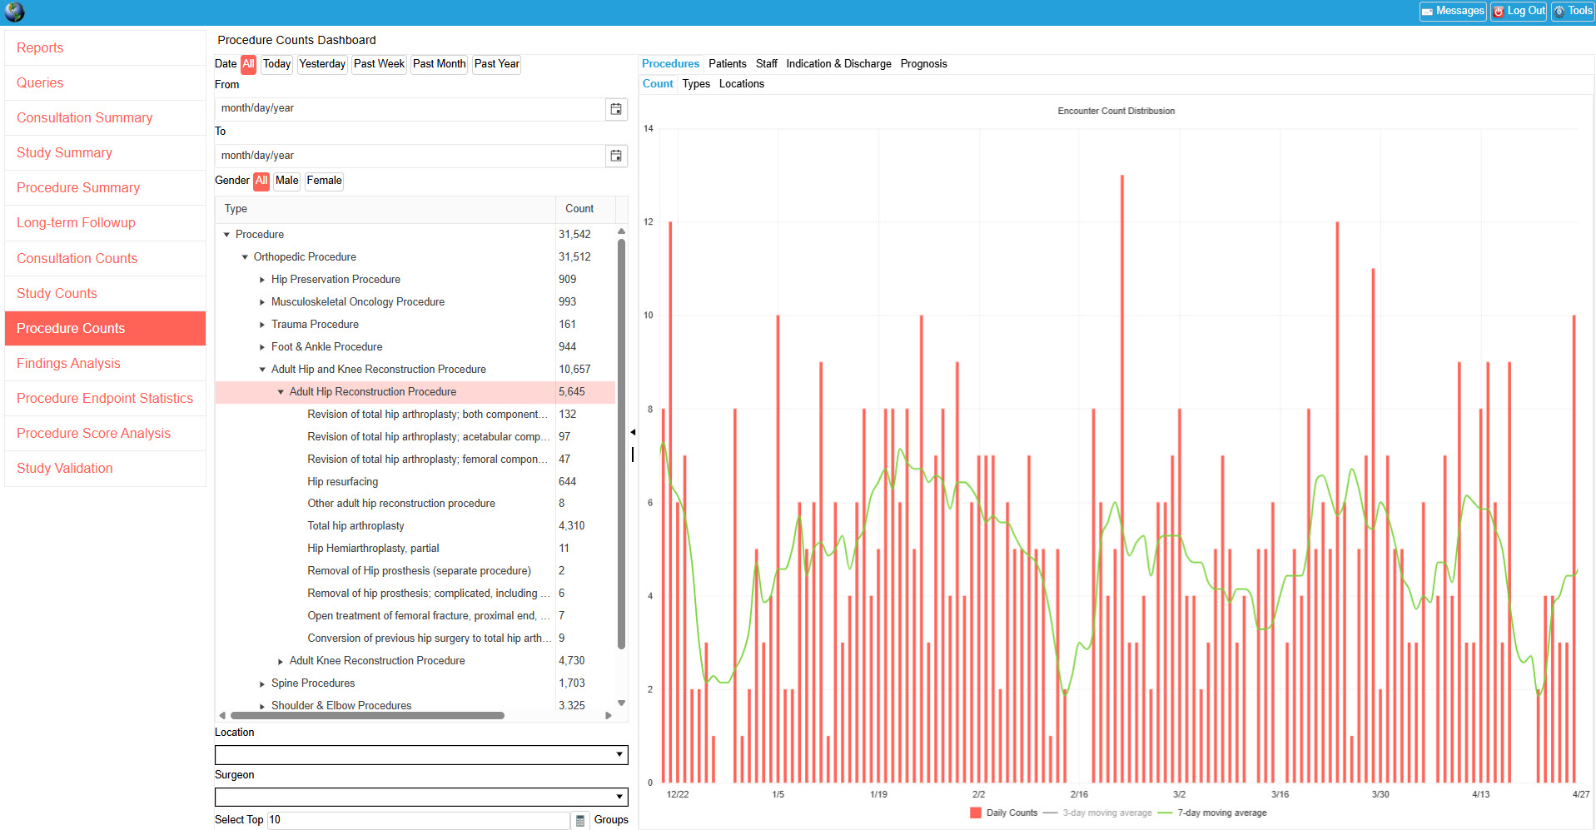Image resolution: width=1596 pixels, height=830 pixels.
Task: Filter date by Past Week
Action: (379, 64)
